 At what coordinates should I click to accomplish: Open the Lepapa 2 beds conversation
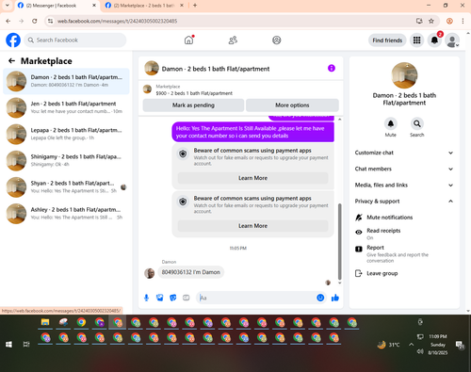[66, 134]
